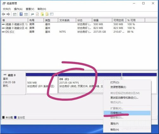Click the show/hide console tree icon
Viewport: 159px width, 134px height.
(x=15, y=14)
